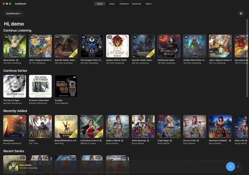This screenshot has height=175, width=249.
Task: Click the explicit badge next to Cultivating Chaos 6
Action: 101,140
